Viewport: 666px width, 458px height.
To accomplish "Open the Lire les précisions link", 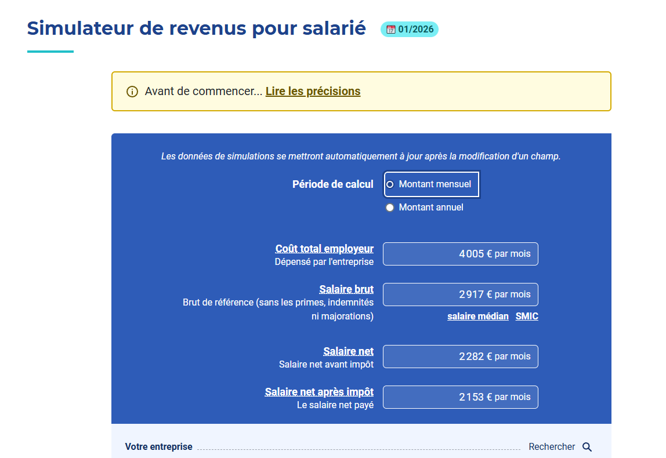I will [313, 91].
